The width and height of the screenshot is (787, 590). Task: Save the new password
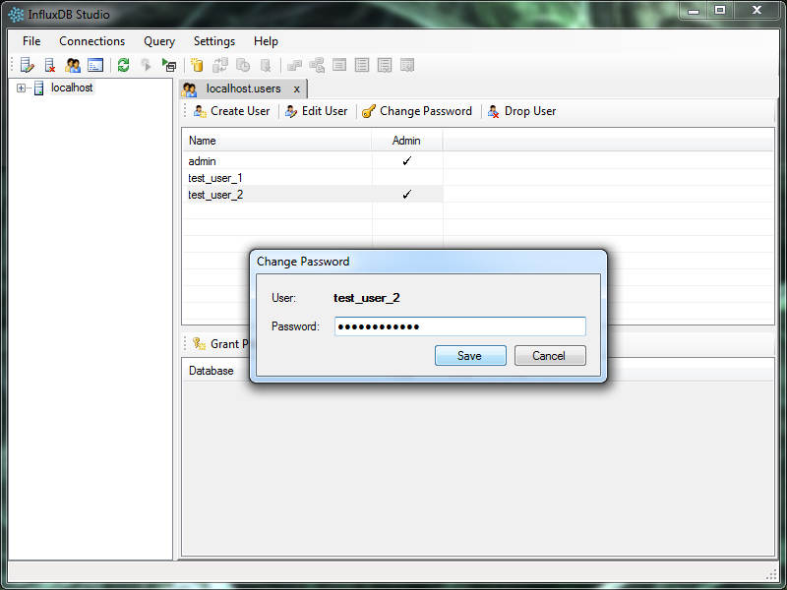[x=470, y=356]
